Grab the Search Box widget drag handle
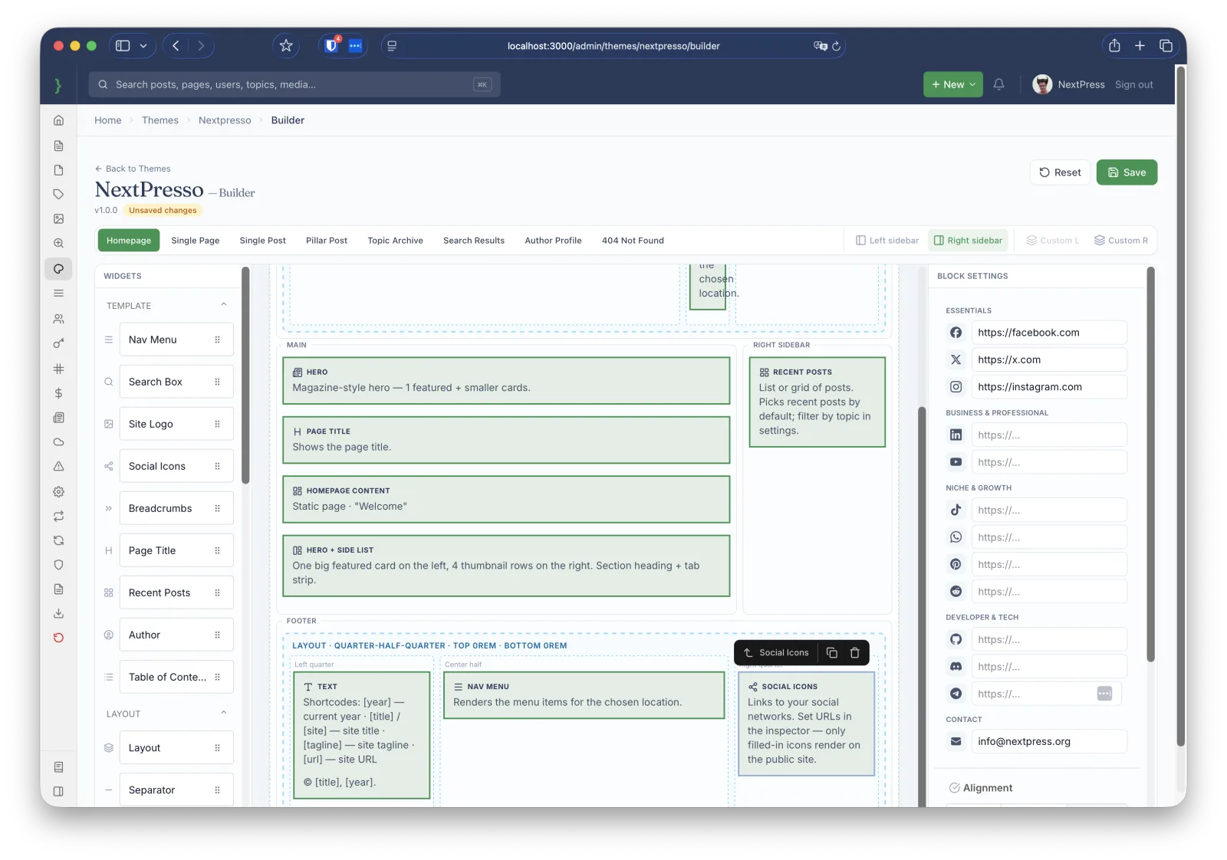The image size is (1227, 860). [218, 382]
